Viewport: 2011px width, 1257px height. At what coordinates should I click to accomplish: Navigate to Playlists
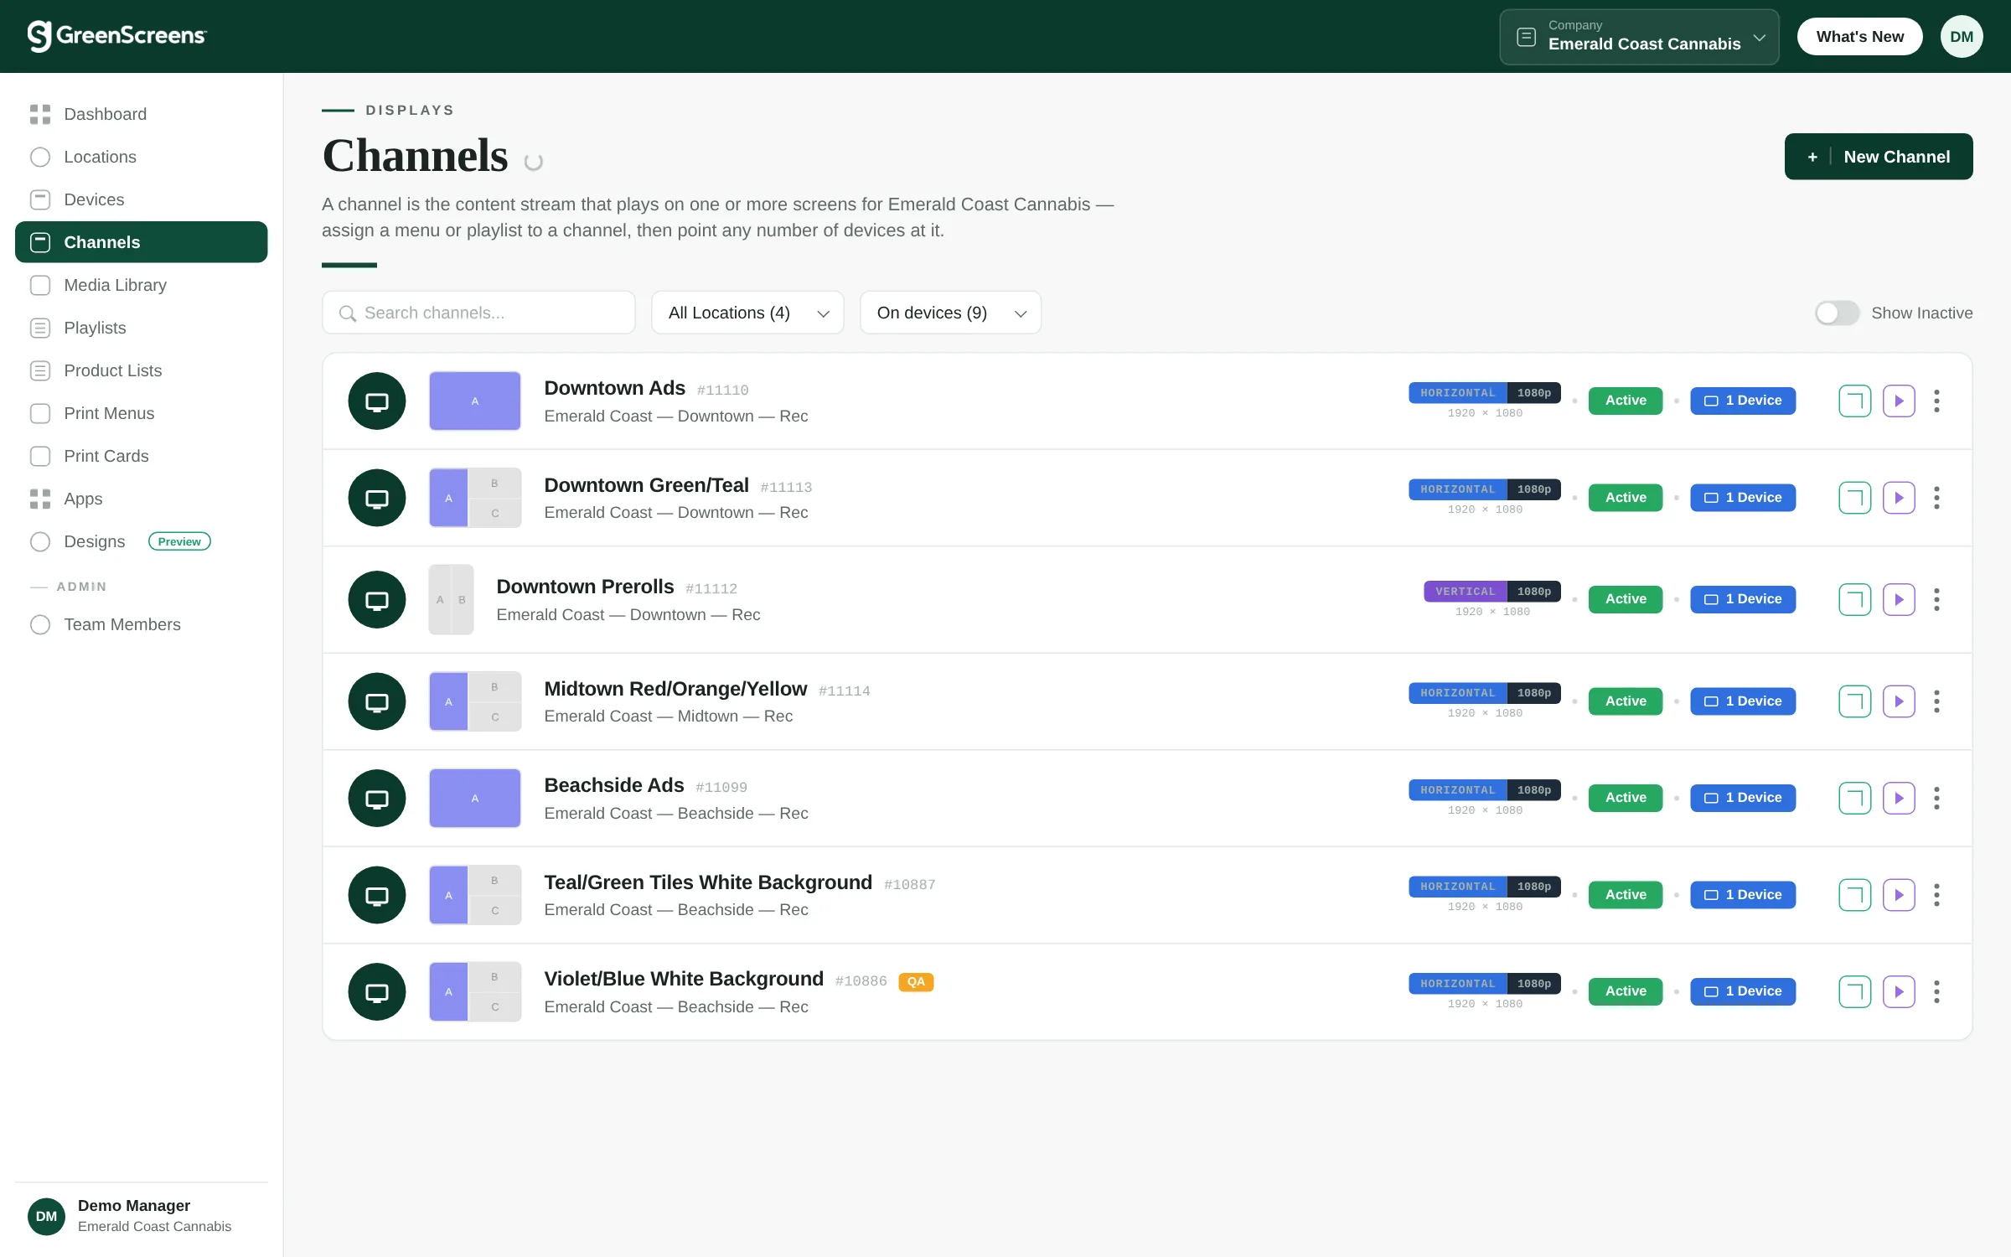click(x=141, y=328)
